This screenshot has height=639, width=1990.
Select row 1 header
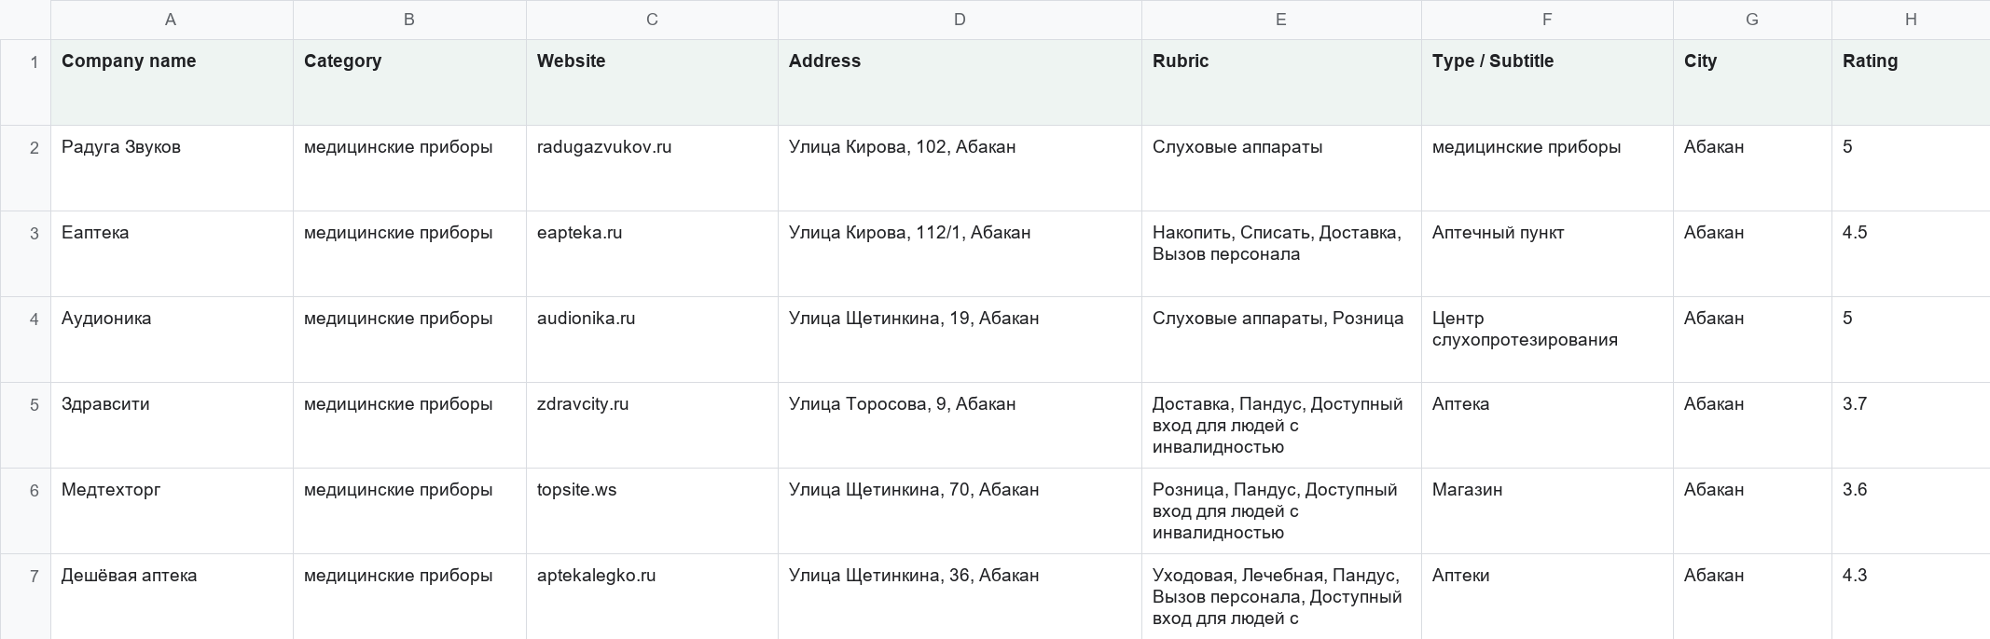[x=25, y=82]
